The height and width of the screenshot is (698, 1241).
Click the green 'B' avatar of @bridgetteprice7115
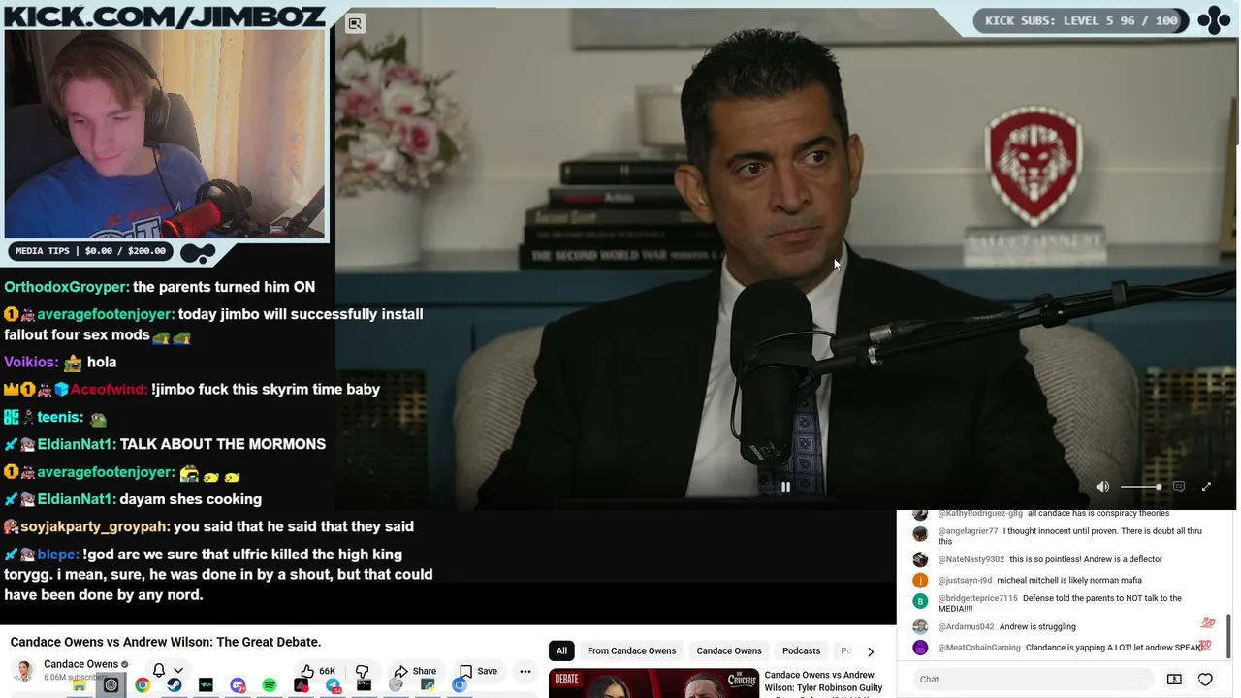click(920, 601)
